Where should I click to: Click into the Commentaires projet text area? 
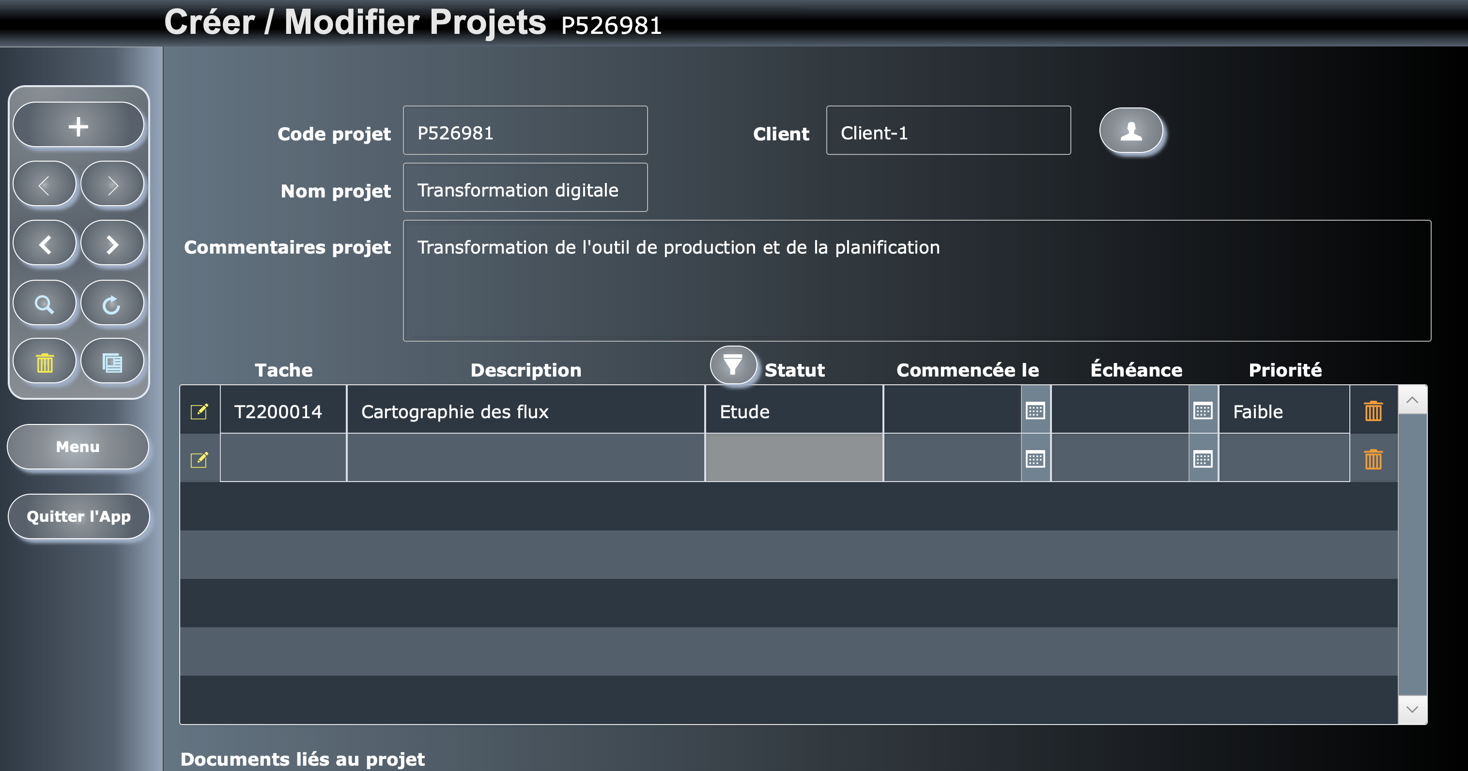tap(917, 281)
